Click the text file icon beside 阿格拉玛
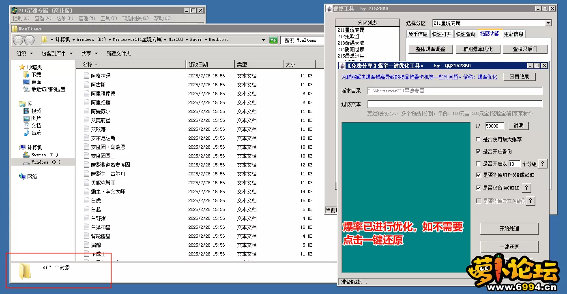The image size is (567, 294). tap(86, 76)
